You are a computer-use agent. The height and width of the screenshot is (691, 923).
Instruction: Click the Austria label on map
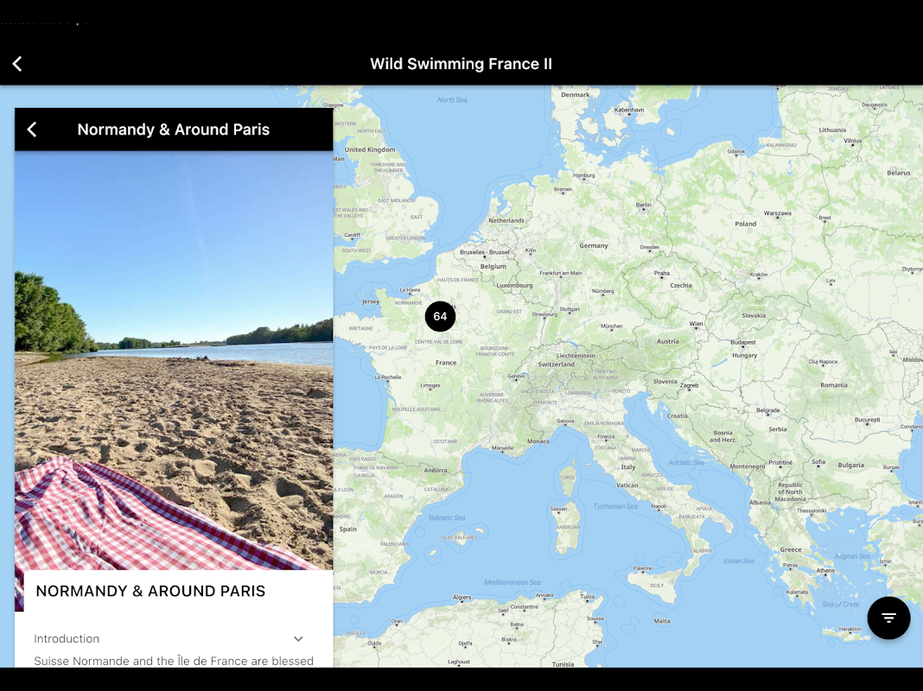(667, 341)
